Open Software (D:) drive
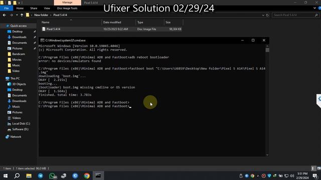Image resolution: width=321 pixels, height=180 pixels. pos(20,129)
